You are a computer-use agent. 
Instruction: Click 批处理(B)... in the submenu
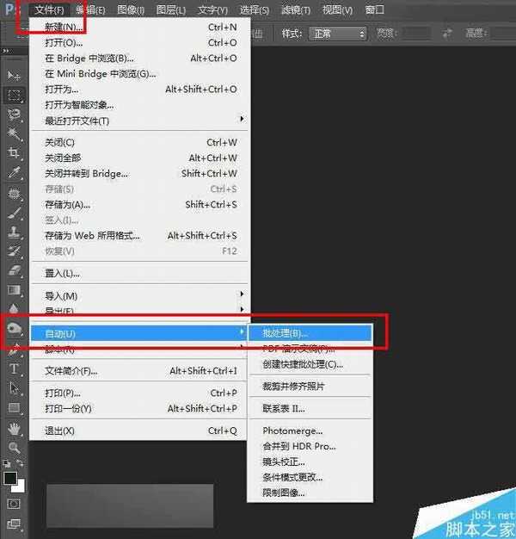[285, 333]
